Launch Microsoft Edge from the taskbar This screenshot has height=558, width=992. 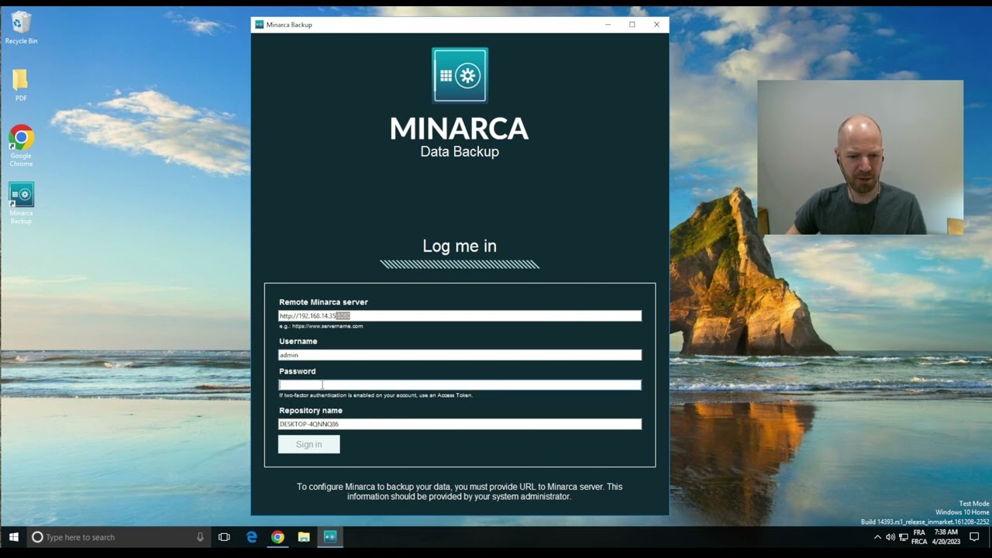tap(252, 537)
